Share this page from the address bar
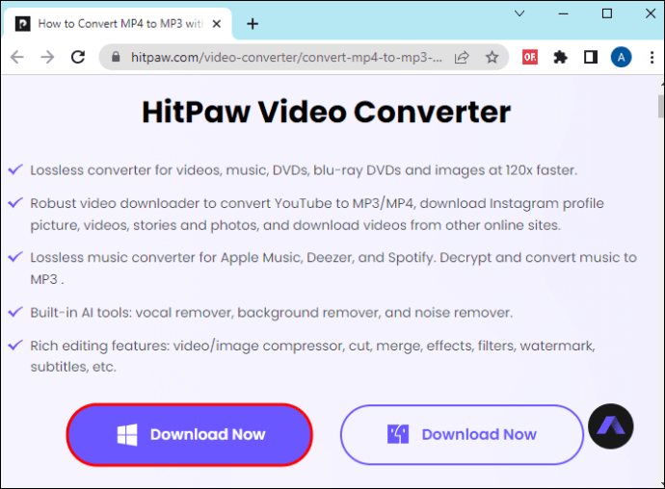Viewport: 665px width, 489px height. [462, 57]
